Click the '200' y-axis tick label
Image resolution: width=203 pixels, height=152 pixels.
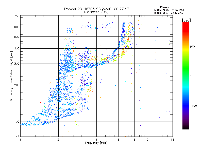click(17, 85)
